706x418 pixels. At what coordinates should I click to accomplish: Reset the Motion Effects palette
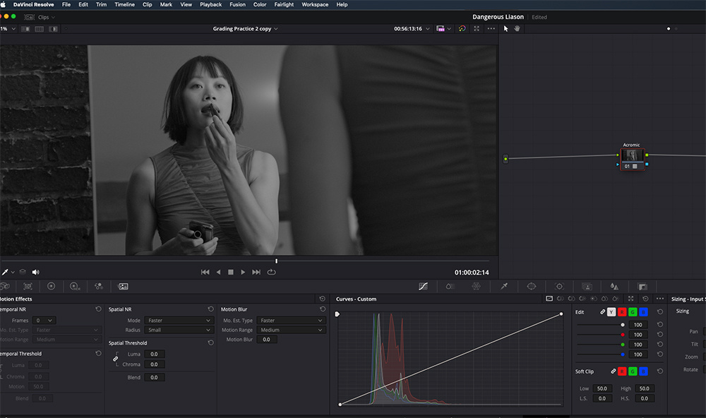pyautogui.click(x=323, y=299)
